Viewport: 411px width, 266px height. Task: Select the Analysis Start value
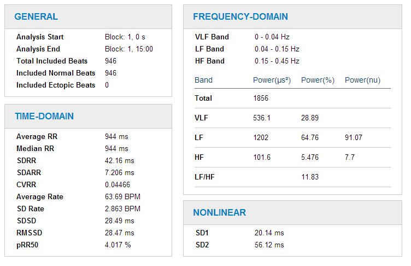(125, 37)
